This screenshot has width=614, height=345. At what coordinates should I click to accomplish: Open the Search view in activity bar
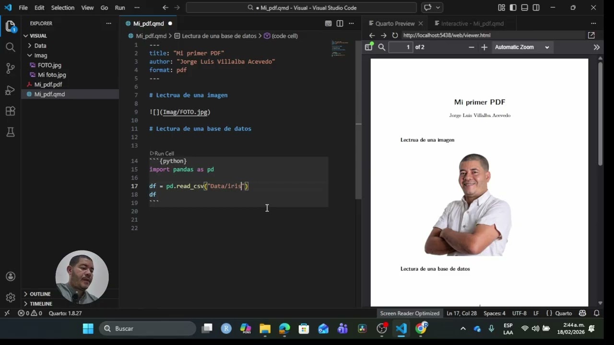coord(10,47)
